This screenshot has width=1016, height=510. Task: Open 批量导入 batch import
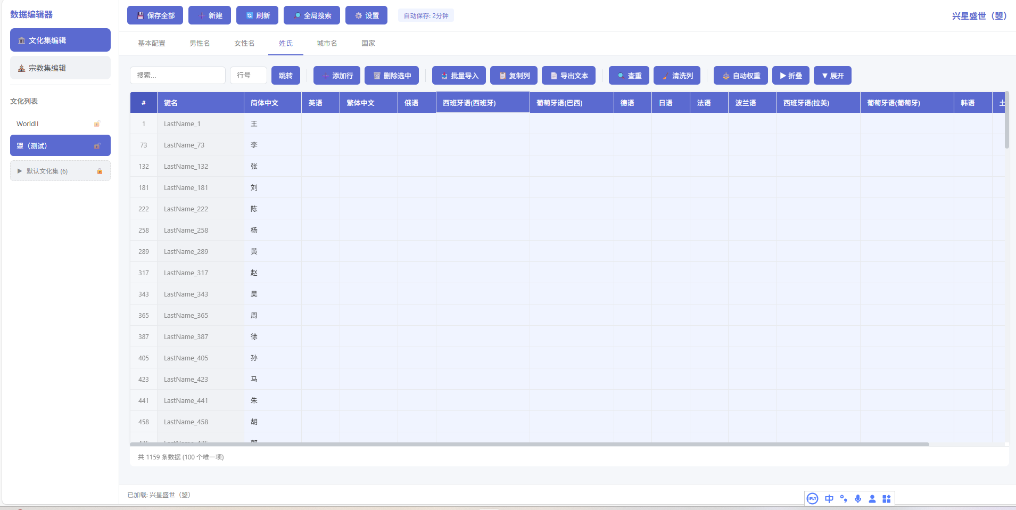(459, 75)
